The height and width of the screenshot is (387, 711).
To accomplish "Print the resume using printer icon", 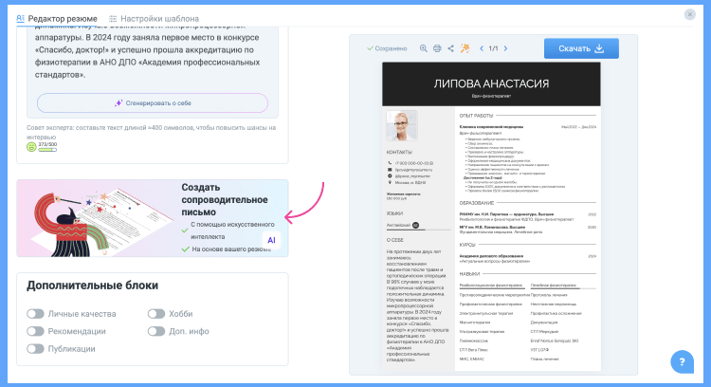I will tap(437, 48).
